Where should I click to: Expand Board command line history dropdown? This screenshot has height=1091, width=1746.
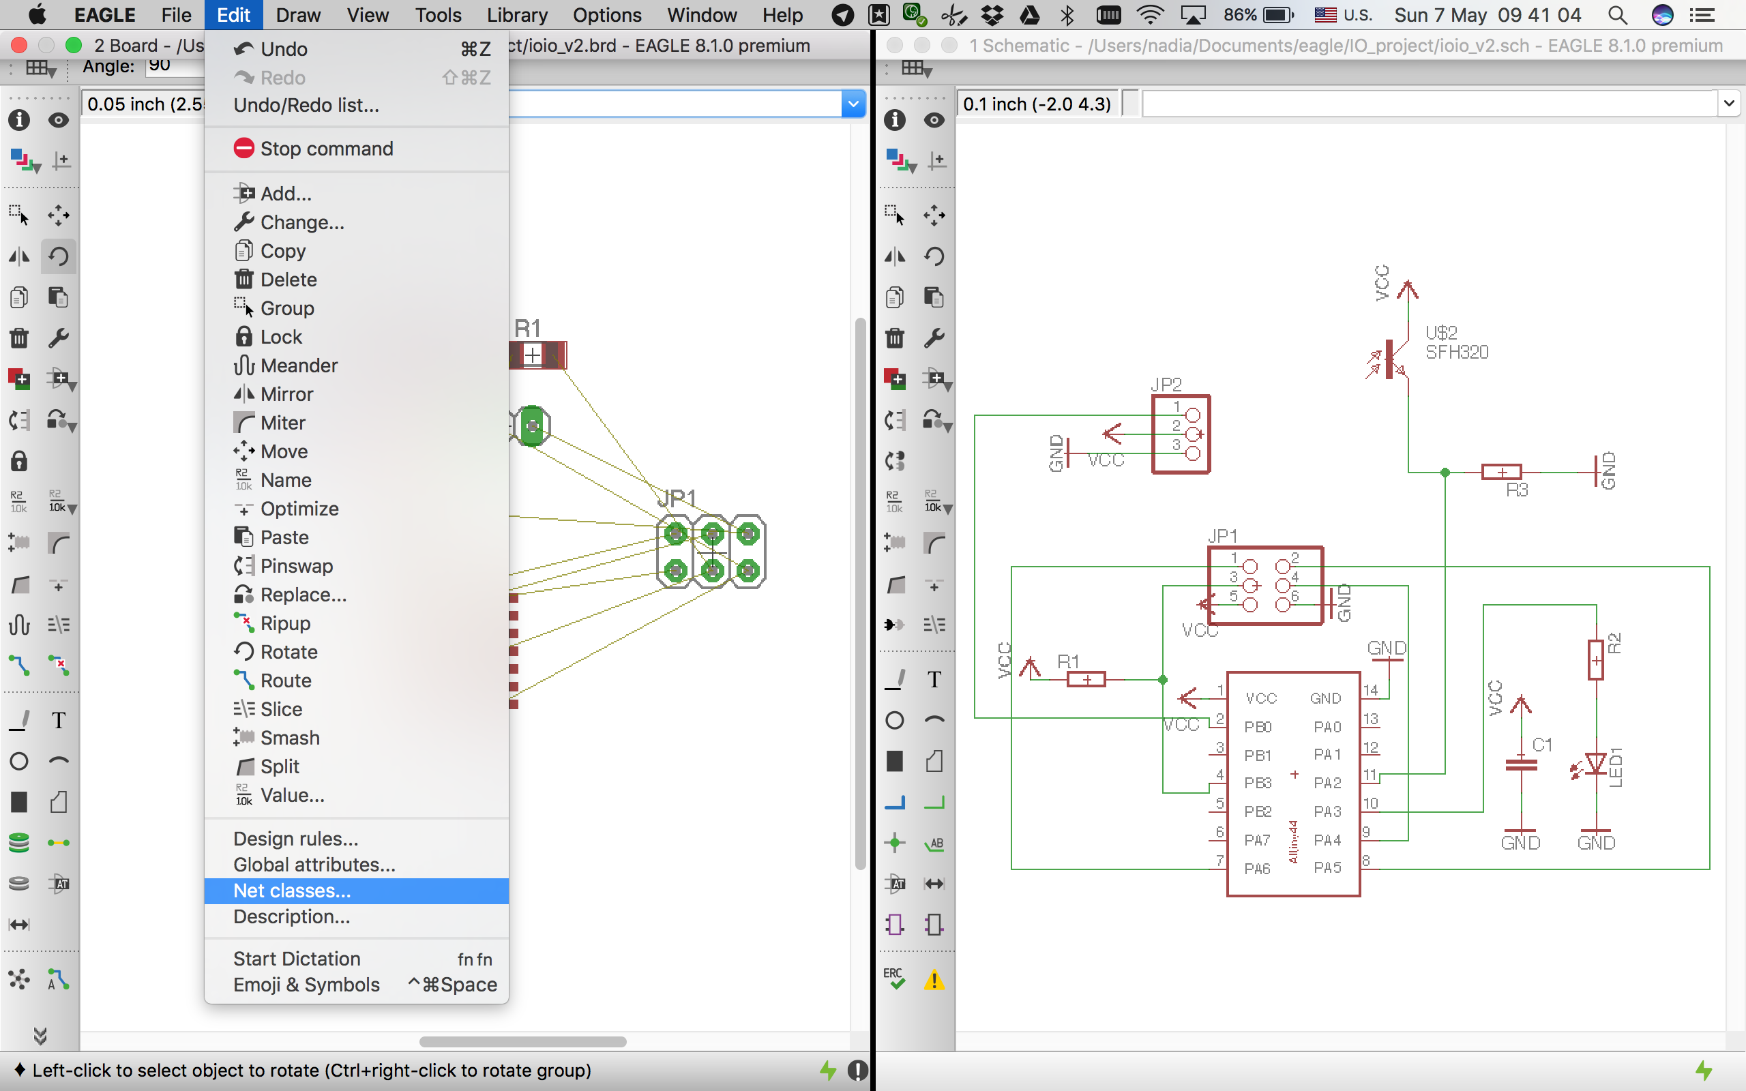pyautogui.click(x=853, y=104)
